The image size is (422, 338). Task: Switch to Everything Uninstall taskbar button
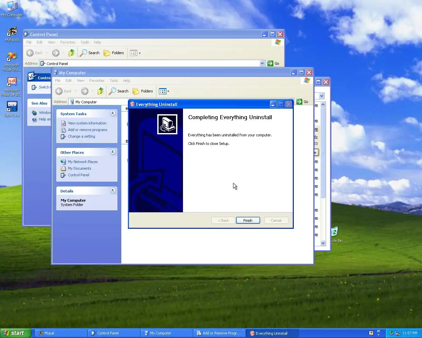point(272,333)
